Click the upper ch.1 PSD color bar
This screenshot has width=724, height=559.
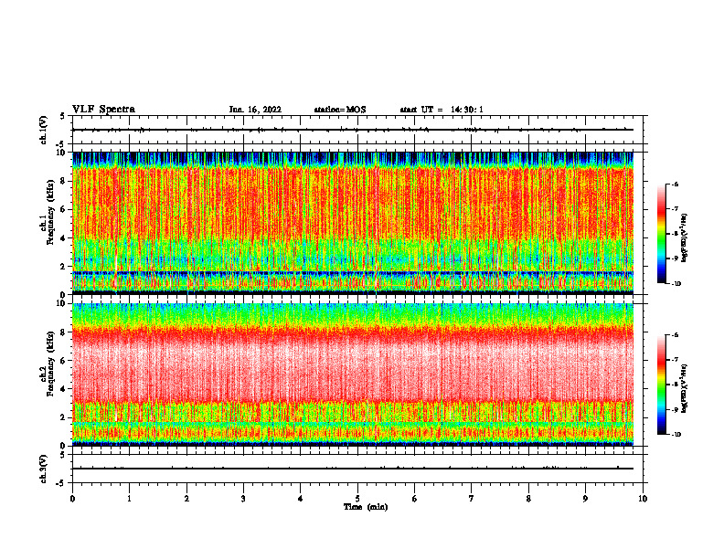[x=662, y=234]
